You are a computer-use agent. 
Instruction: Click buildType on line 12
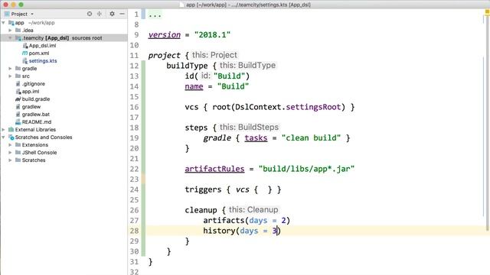coord(187,66)
